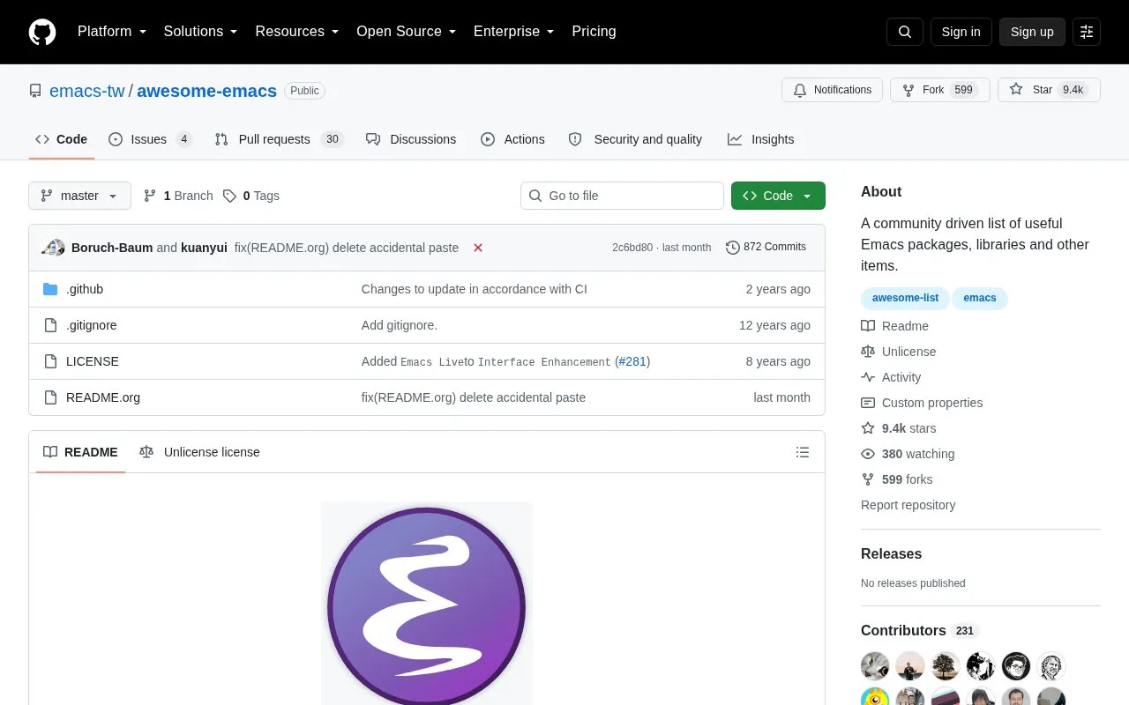
Task: Open the Discussions tab
Action: (x=411, y=139)
